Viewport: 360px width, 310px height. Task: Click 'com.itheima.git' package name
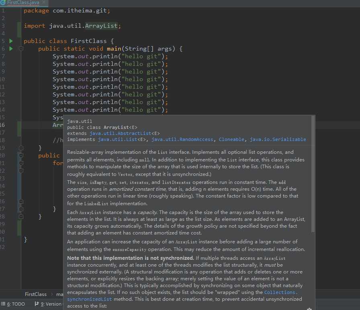pos(80,11)
